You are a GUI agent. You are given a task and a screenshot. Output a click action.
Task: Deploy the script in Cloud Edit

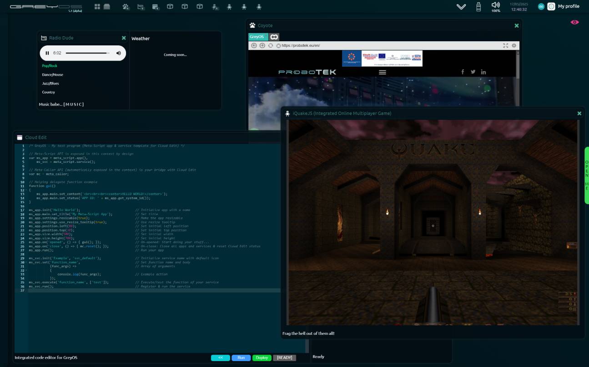pos(262,358)
